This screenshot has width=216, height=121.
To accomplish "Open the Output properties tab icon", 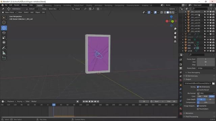I will [181, 68].
